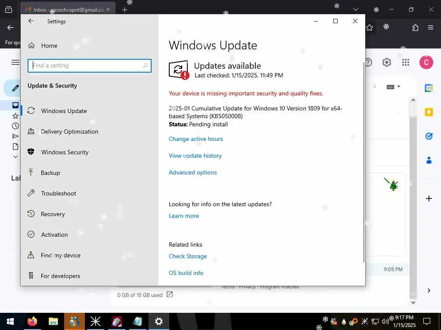The height and width of the screenshot is (330, 441).
Task: Open For developers settings
Action: (x=60, y=276)
